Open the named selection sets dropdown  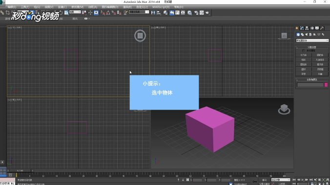pyautogui.click(x=139, y=12)
